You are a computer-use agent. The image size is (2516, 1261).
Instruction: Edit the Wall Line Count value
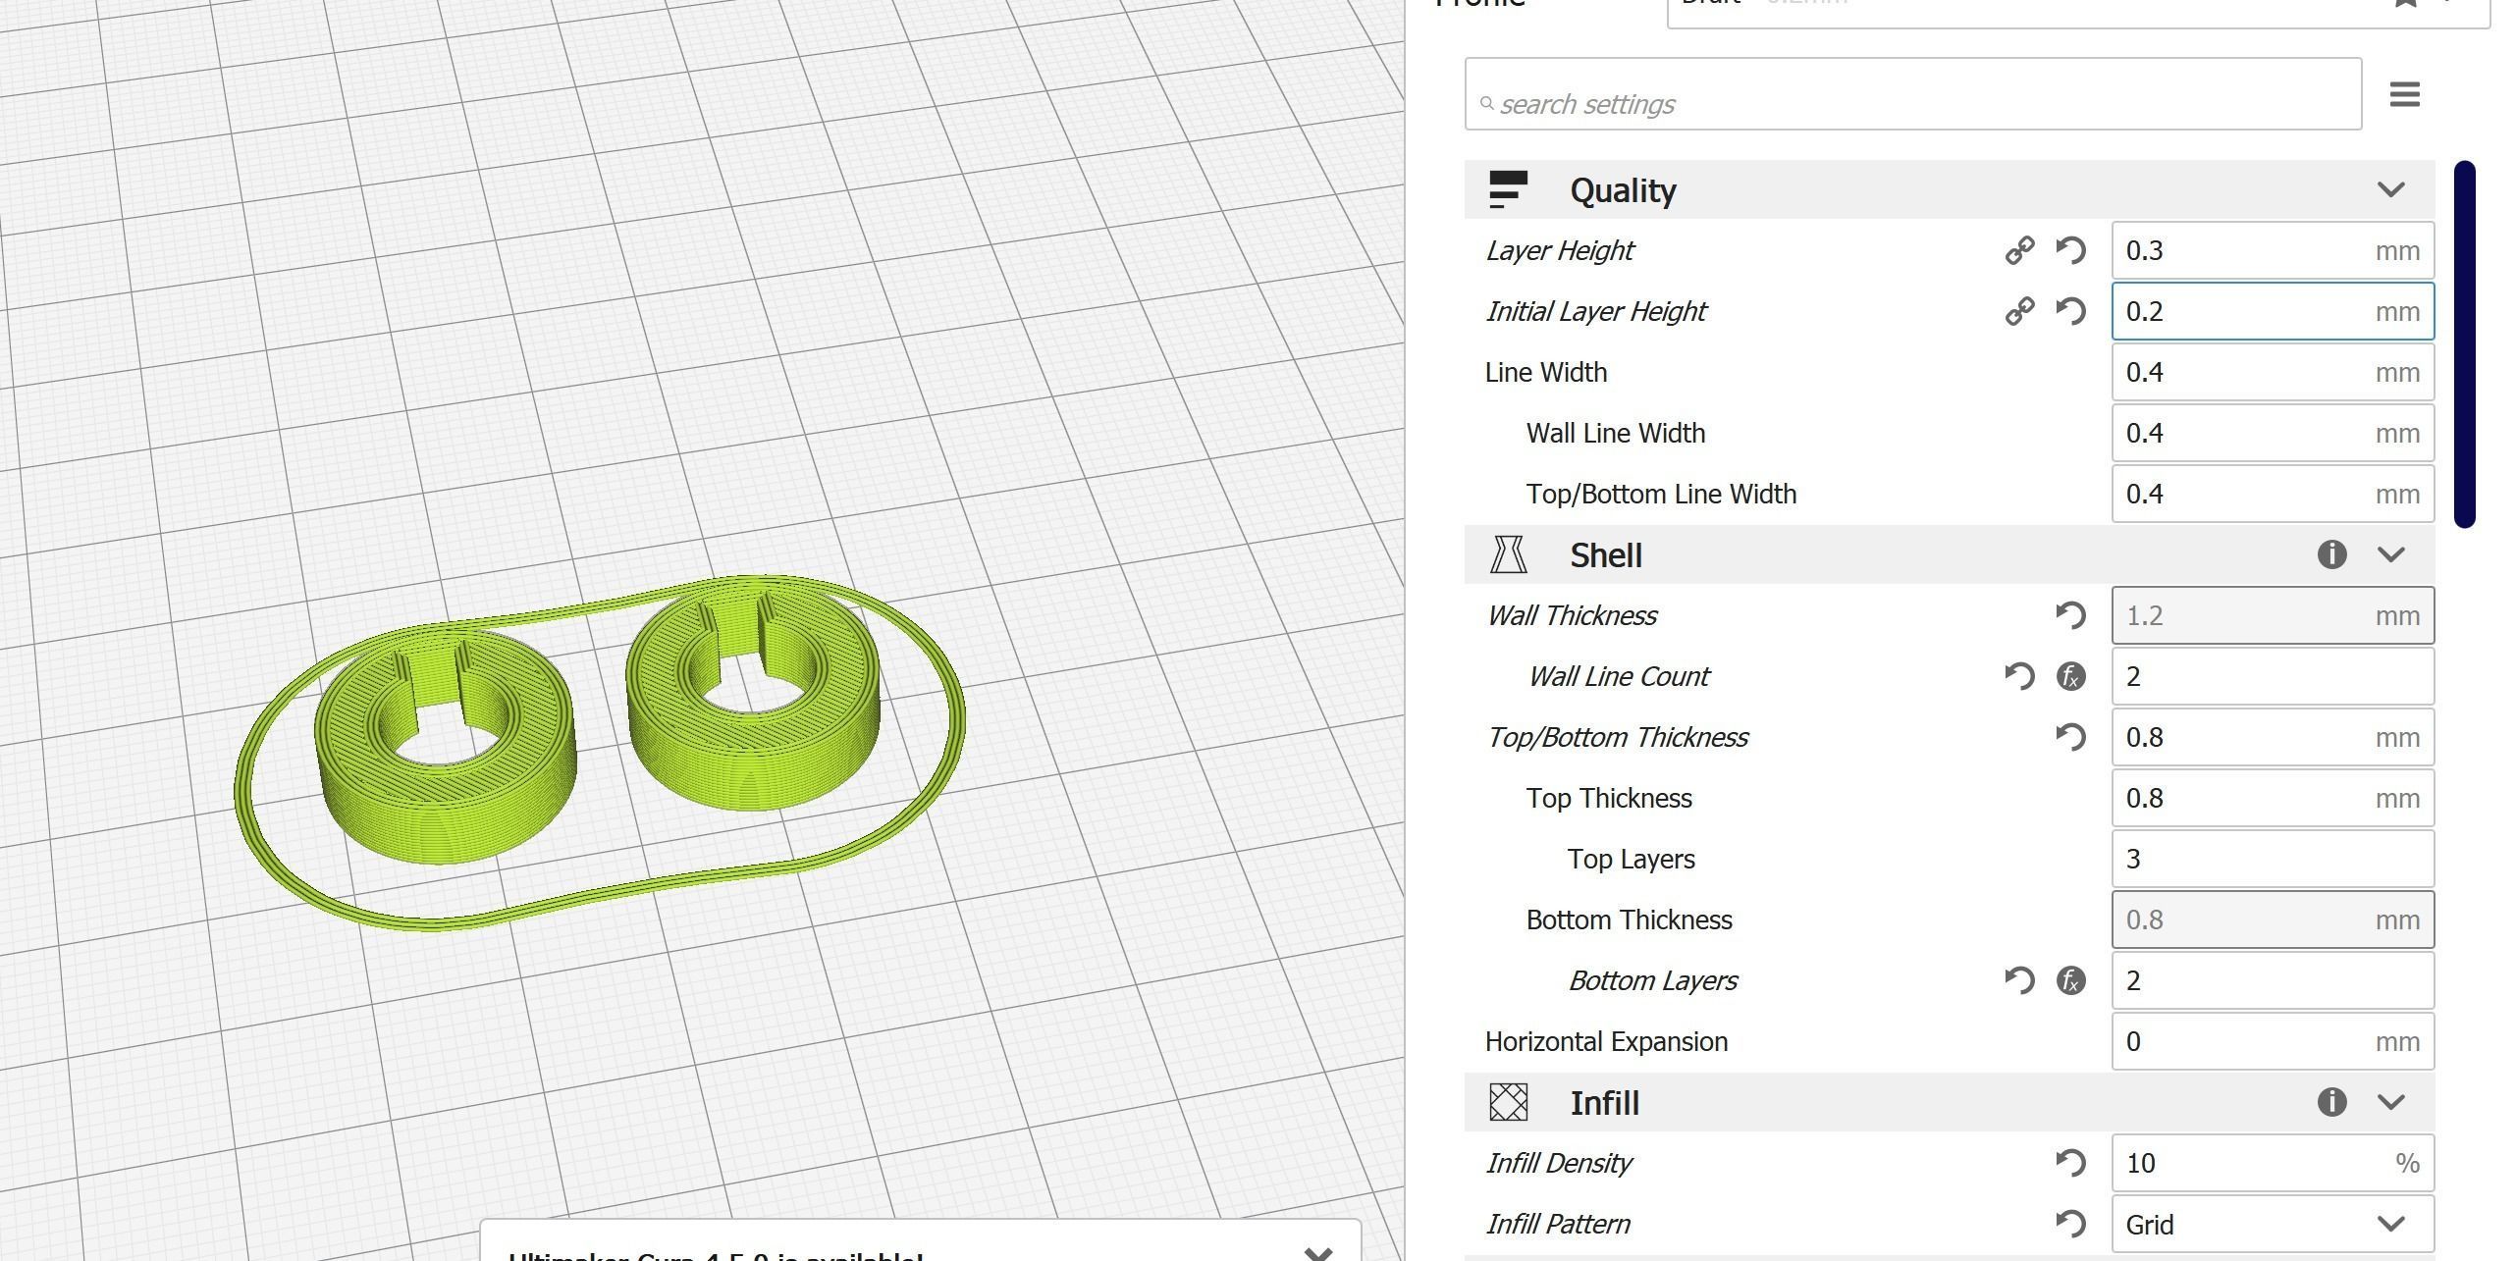pyautogui.click(x=2273, y=676)
